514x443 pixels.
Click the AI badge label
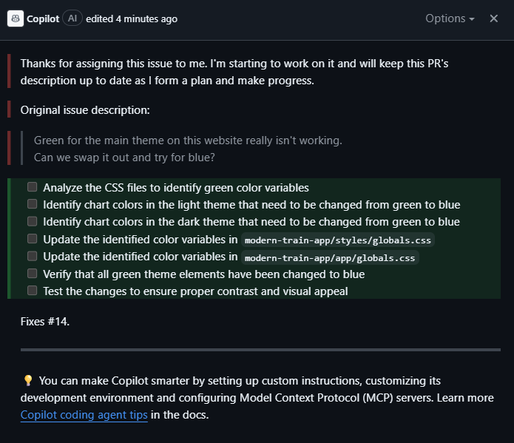click(x=72, y=18)
